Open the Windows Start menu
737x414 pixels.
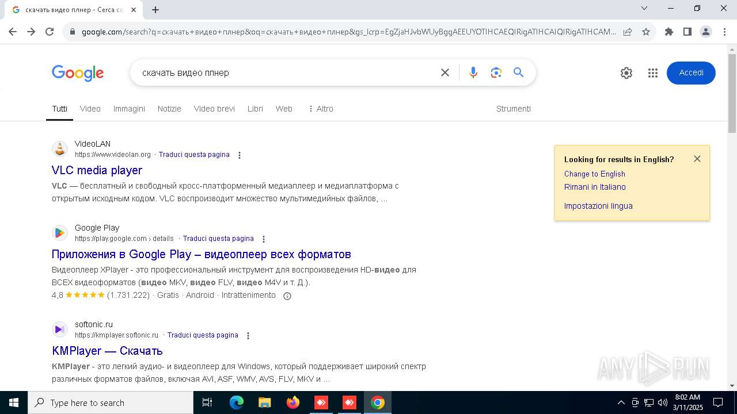tap(14, 402)
